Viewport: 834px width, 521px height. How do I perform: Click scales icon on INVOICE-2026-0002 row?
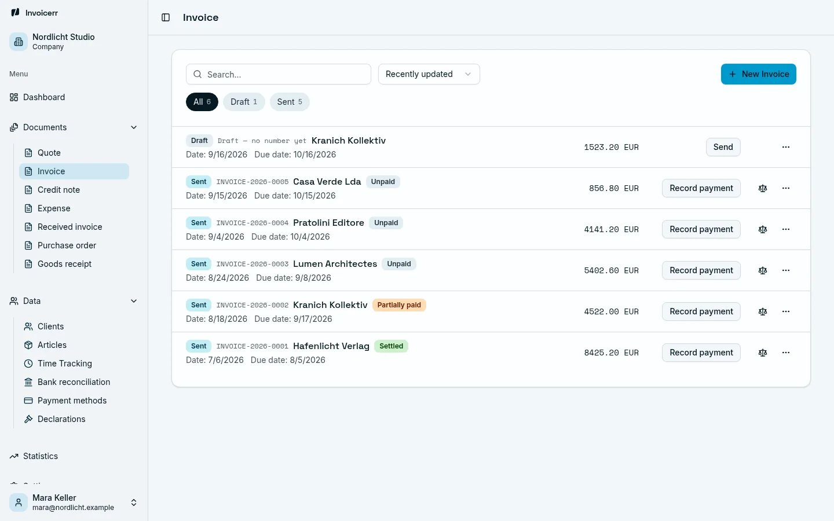(x=763, y=311)
